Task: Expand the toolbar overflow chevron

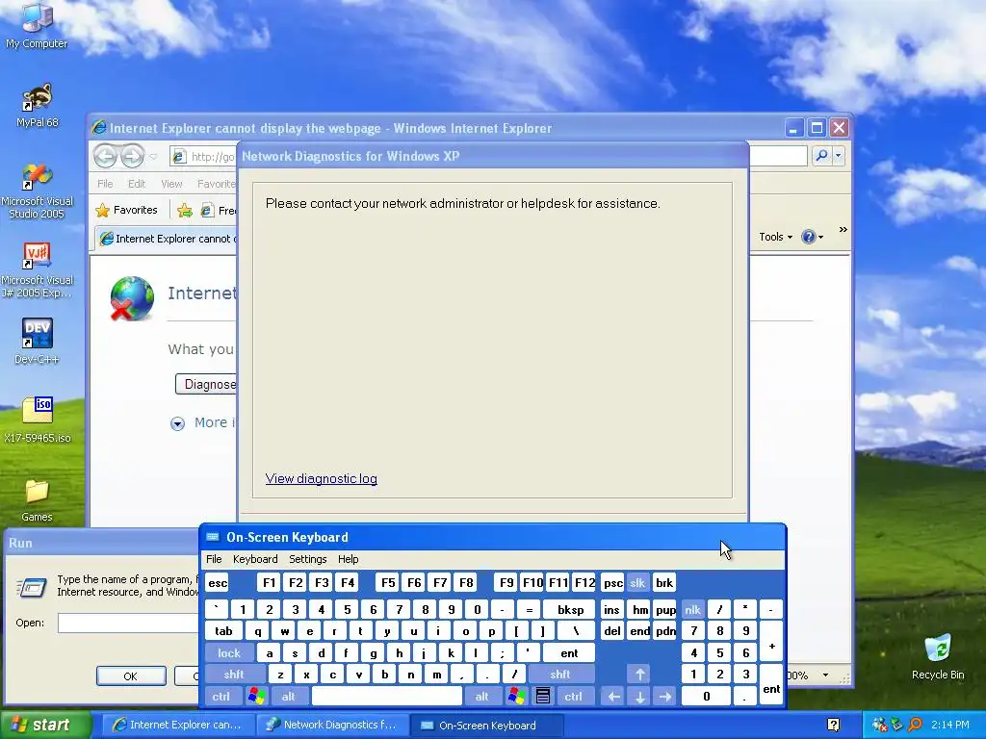Action: pyautogui.click(x=843, y=230)
